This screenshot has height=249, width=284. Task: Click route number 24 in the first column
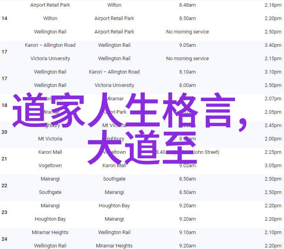pos(4,239)
